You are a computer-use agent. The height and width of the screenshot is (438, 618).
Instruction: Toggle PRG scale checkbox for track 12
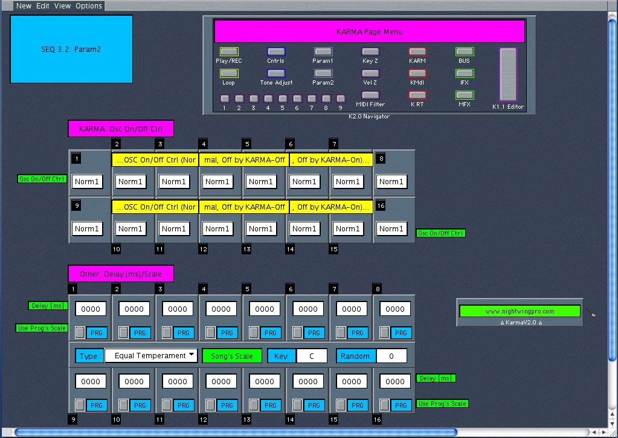click(x=210, y=405)
